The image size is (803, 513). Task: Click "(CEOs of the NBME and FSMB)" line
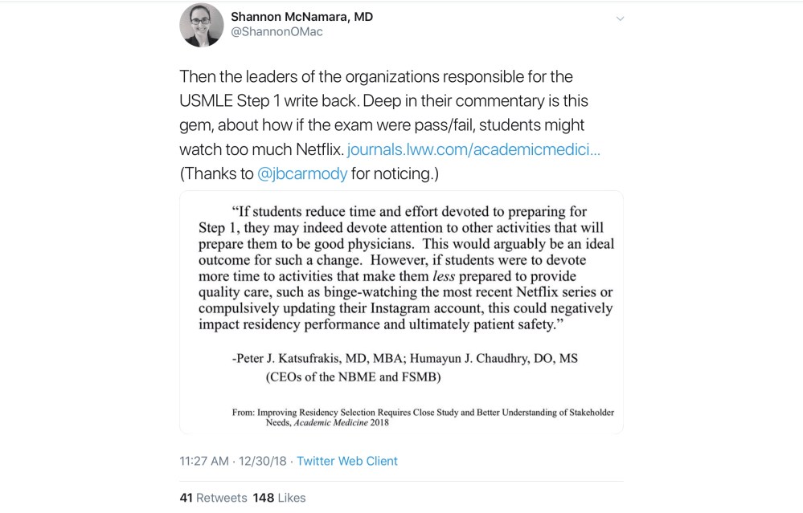(x=354, y=377)
